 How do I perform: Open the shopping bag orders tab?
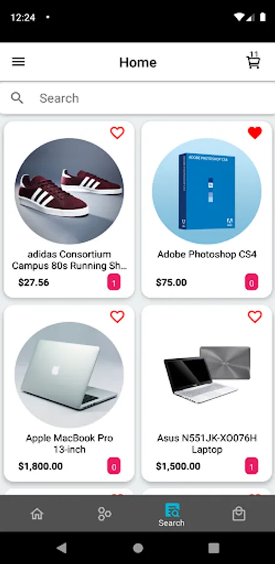(x=239, y=514)
